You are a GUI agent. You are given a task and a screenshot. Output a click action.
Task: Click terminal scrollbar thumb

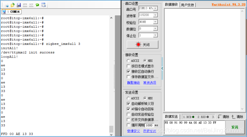111,129
